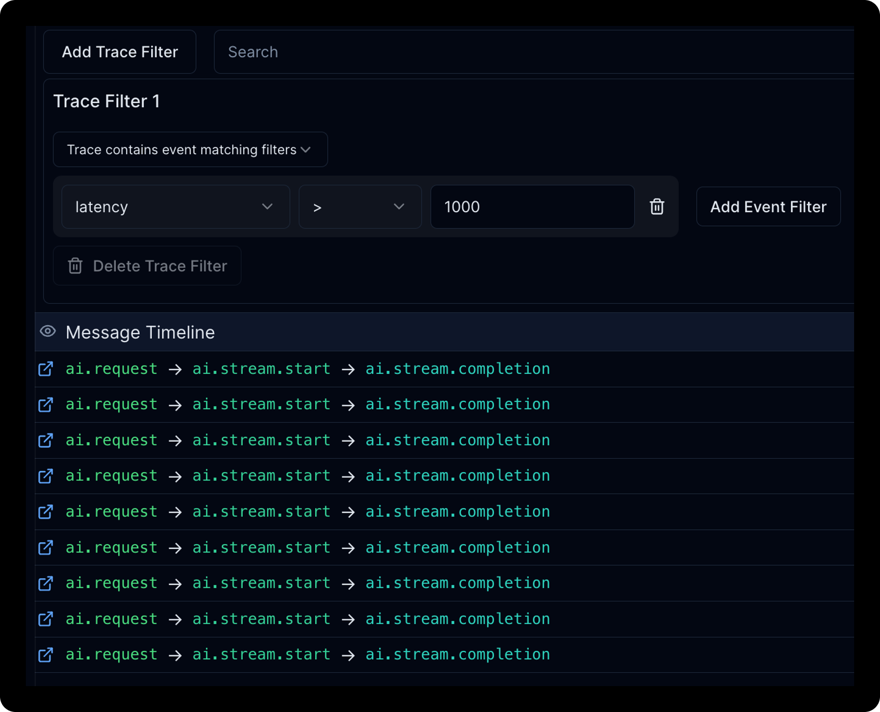Open the last trace row's external link icon

pyautogui.click(x=46, y=655)
